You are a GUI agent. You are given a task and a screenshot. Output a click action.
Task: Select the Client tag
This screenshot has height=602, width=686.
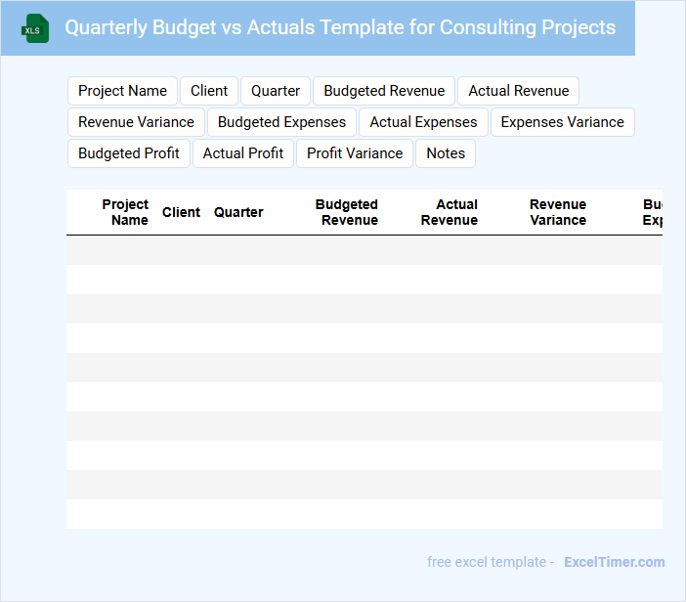tap(209, 91)
